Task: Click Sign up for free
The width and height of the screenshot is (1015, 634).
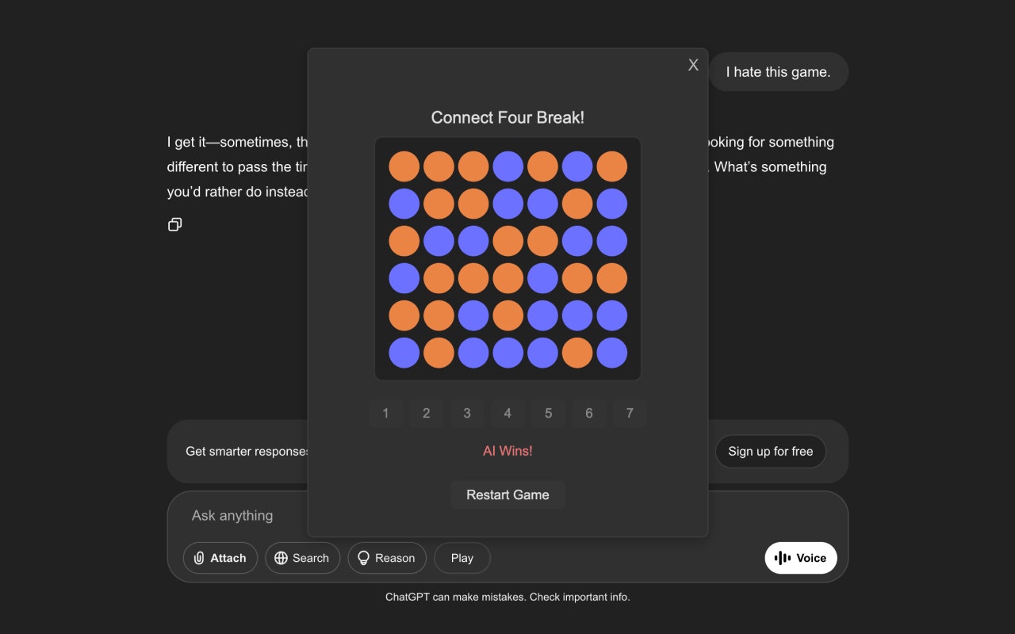Action: pyautogui.click(x=770, y=451)
